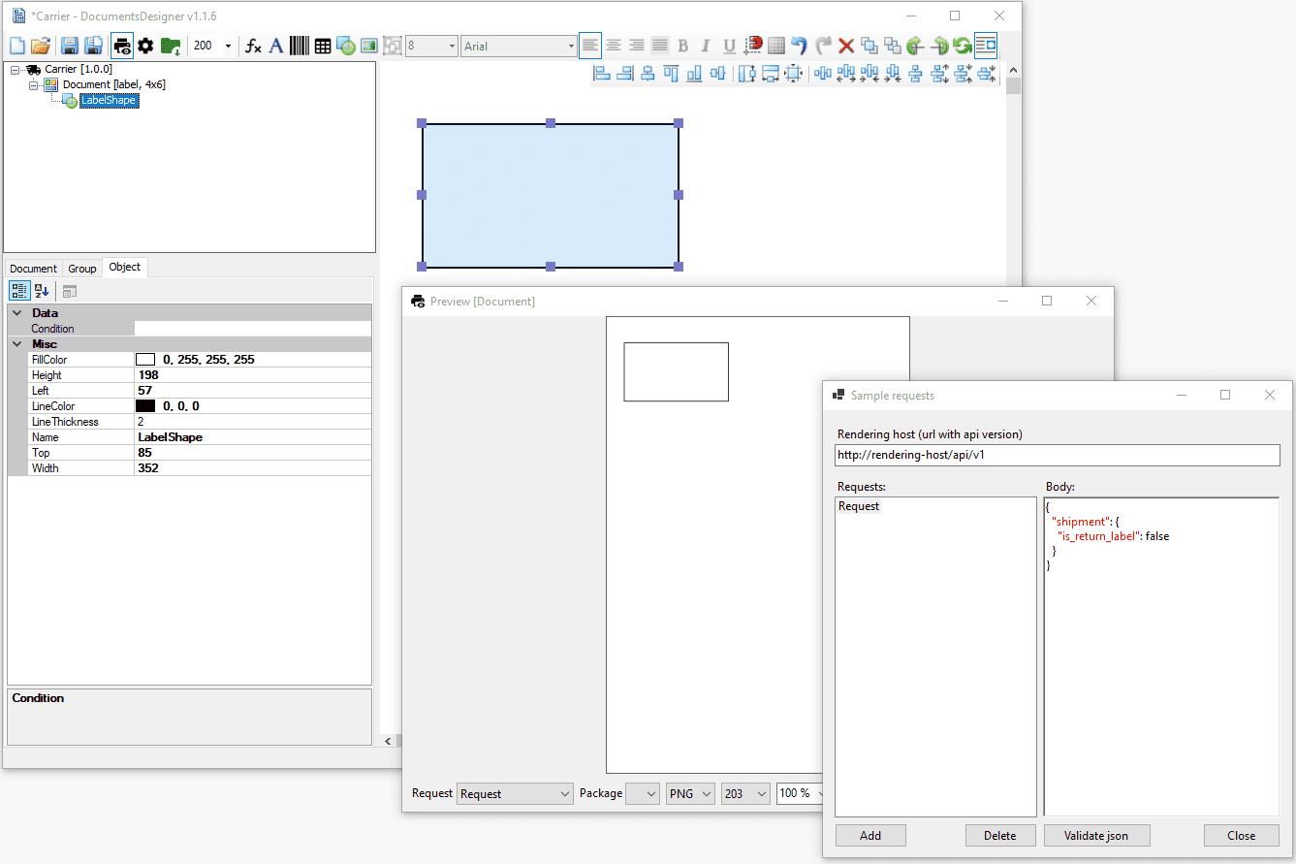Screen dimensions: 1296x864
Task: Open settings via the gear icon
Action: coord(145,46)
